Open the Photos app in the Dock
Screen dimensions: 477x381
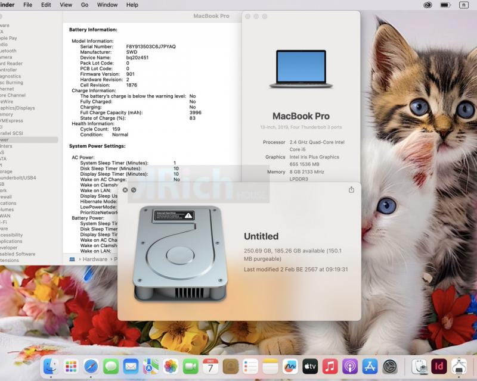point(171,366)
